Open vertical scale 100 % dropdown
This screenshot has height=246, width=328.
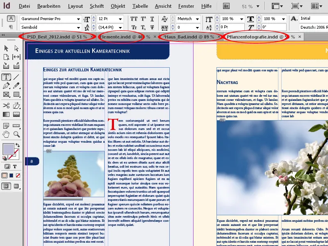(x=241, y=19)
